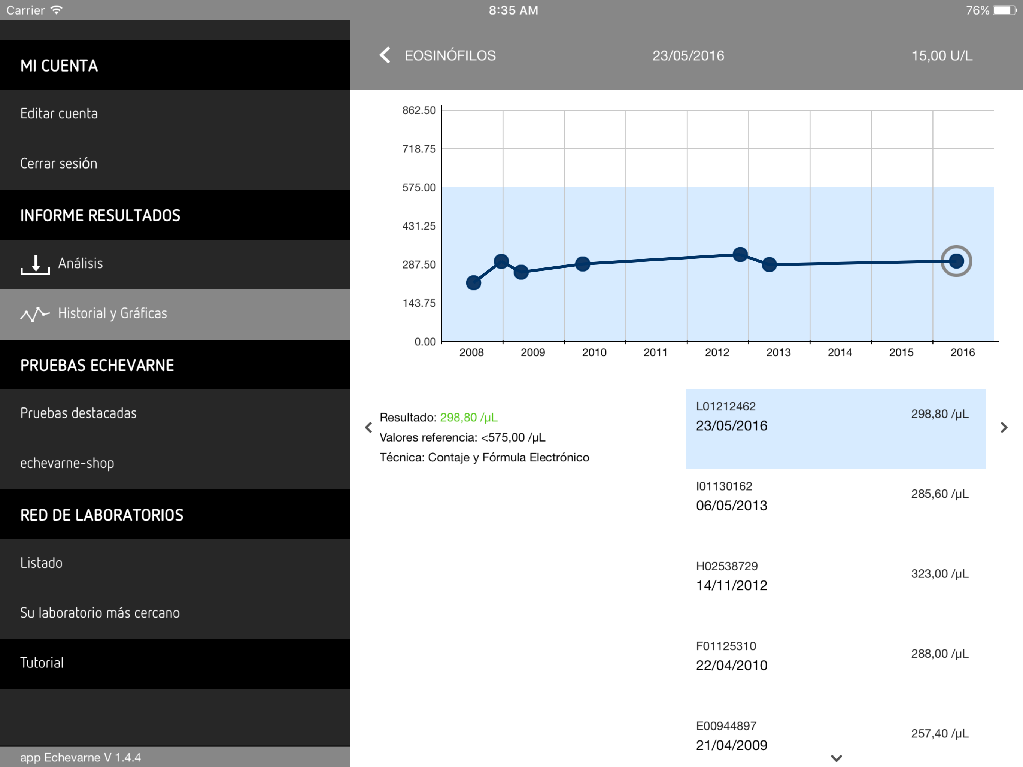Open the echevarne-shop link
Image resolution: width=1023 pixels, height=767 pixels.
(x=67, y=463)
